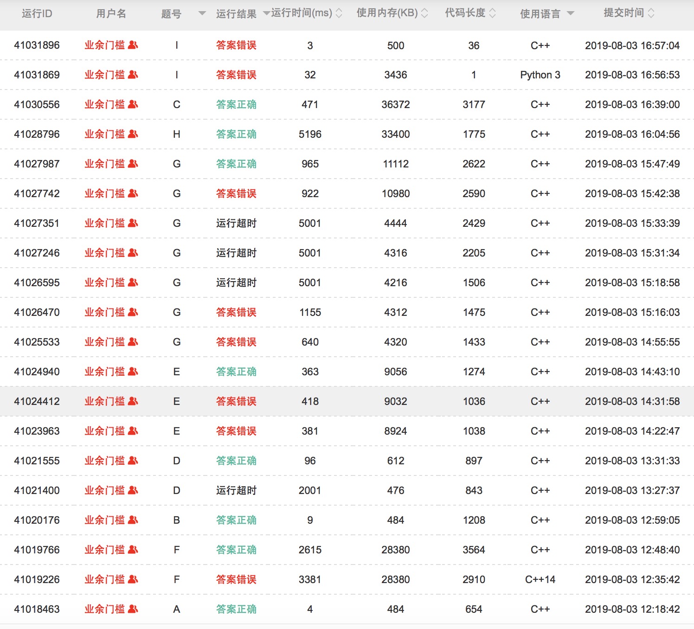Click team icon in submission 41030556 row

coord(133,104)
